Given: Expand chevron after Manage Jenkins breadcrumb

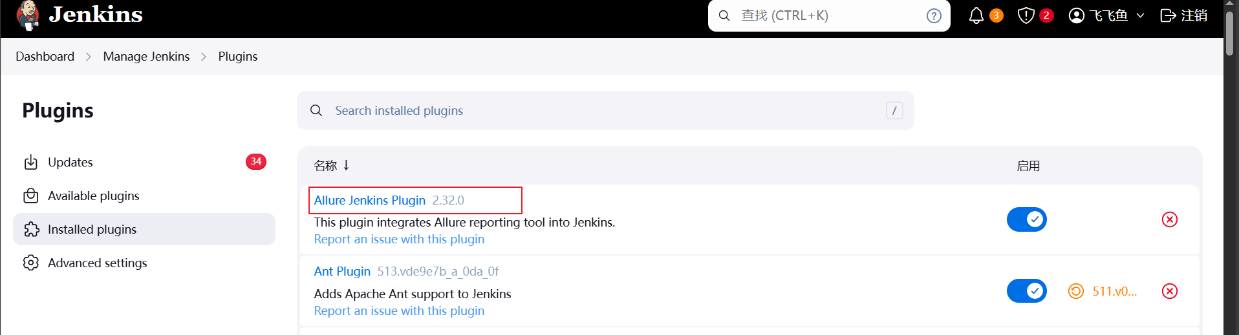Looking at the screenshot, I should (204, 57).
